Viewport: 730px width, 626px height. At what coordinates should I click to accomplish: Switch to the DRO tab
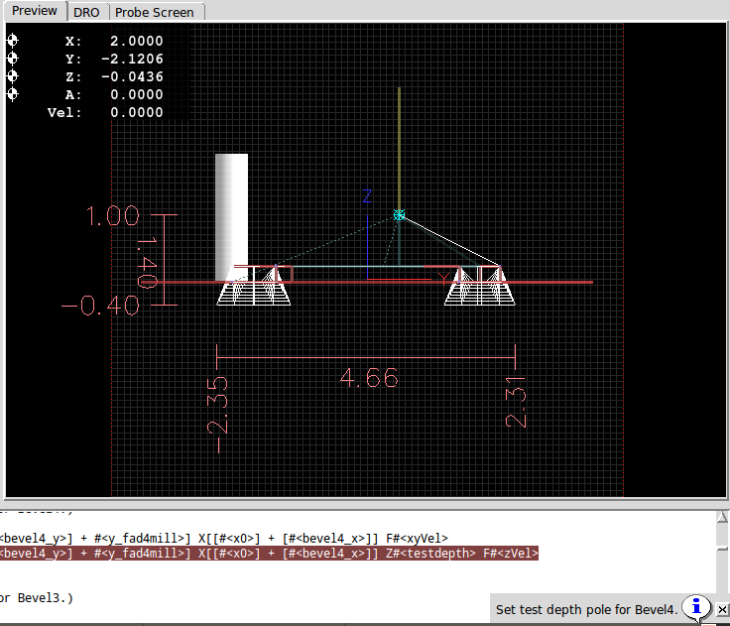coord(86,12)
